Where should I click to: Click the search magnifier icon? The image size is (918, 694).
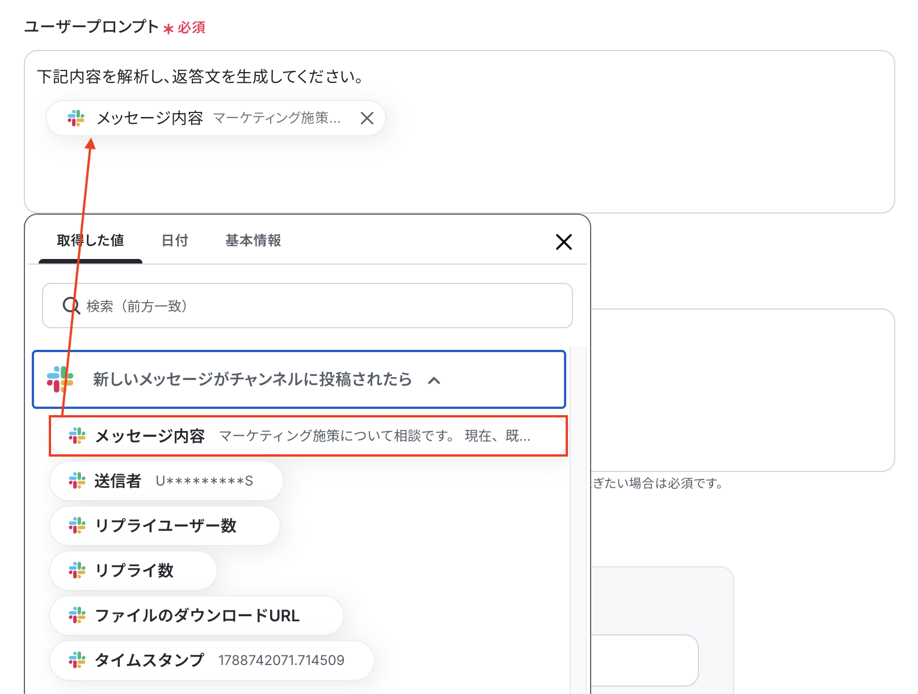[71, 306]
